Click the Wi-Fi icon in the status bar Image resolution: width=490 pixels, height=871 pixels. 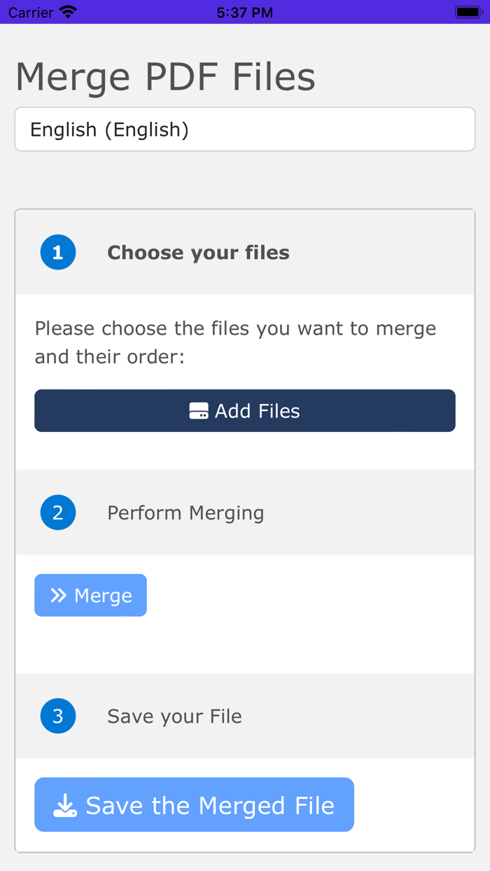[66, 11]
